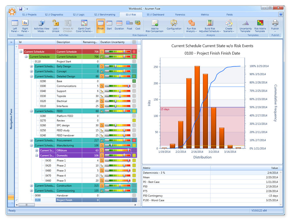
Task: Select the Float risk exposure icon
Action: pyautogui.click(x=129, y=23)
